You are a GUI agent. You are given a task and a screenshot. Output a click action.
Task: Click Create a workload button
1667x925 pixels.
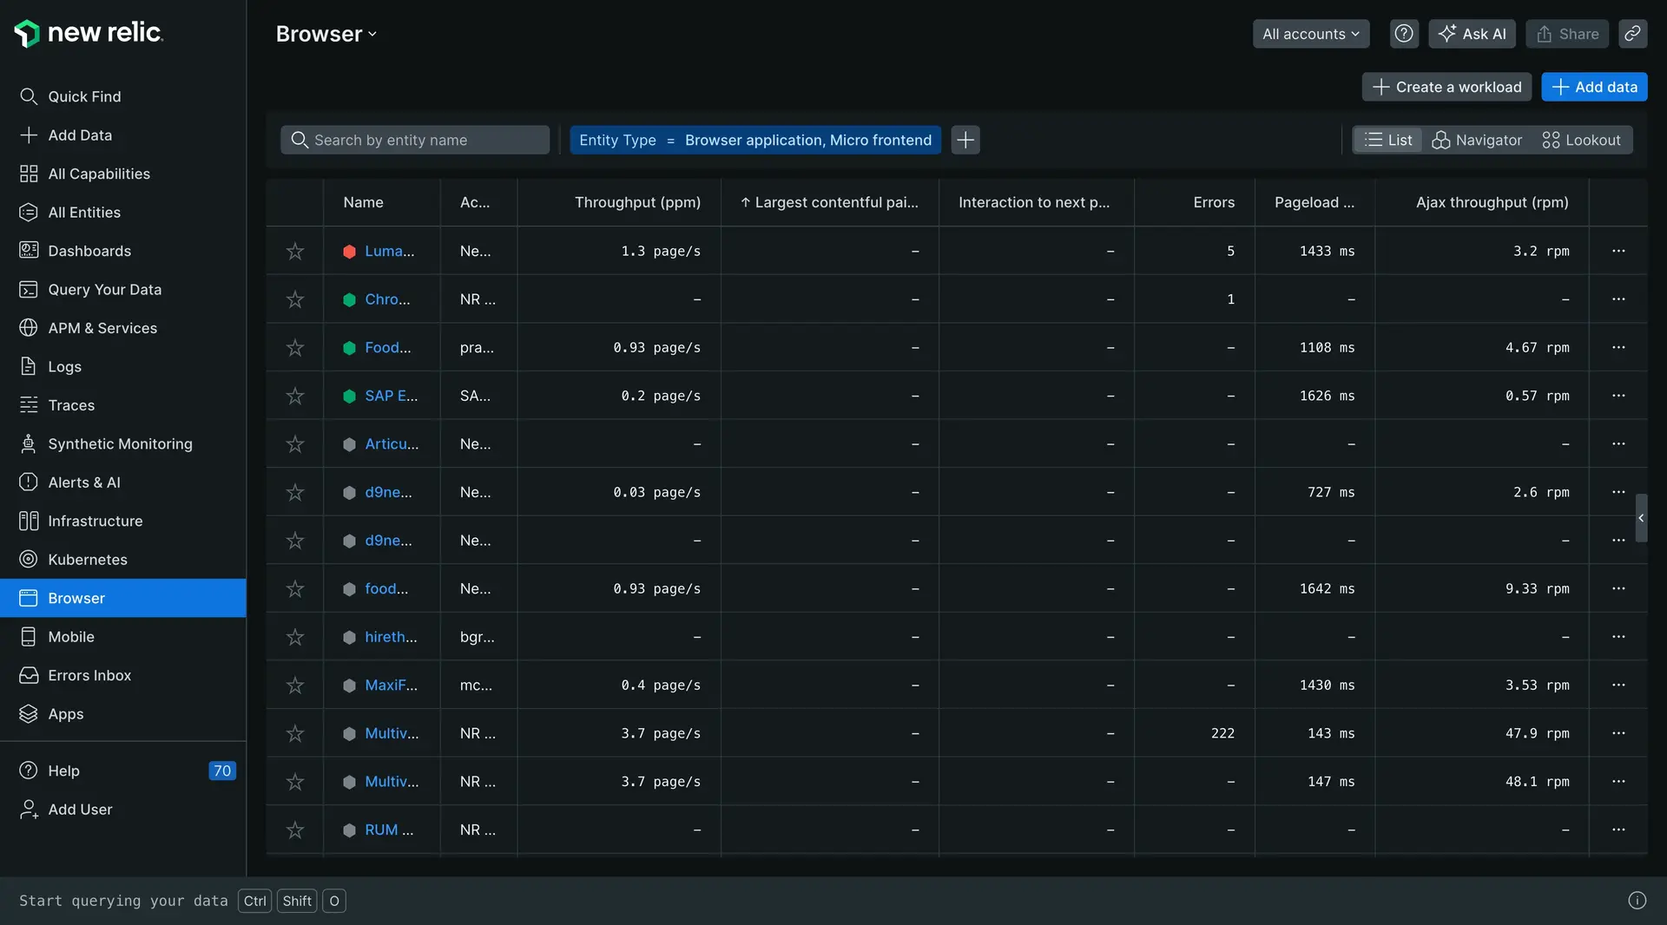(x=1446, y=87)
